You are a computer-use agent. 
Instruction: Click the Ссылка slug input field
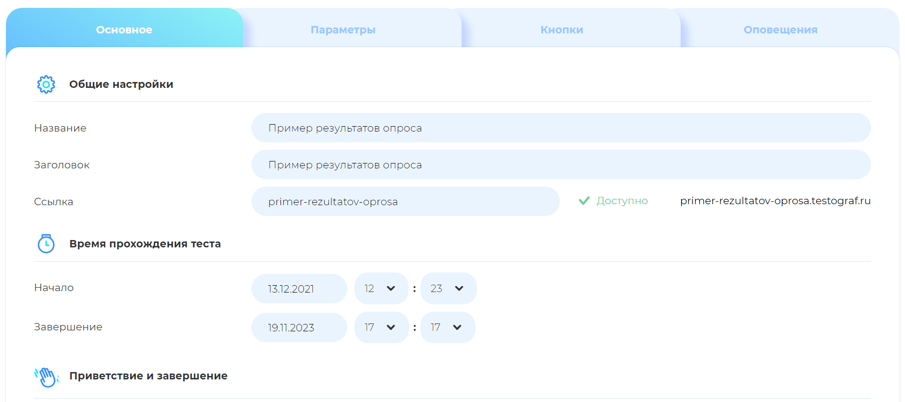tap(405, 202)
